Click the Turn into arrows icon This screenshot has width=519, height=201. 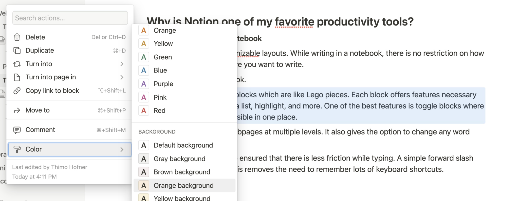(x=17, y=64)
